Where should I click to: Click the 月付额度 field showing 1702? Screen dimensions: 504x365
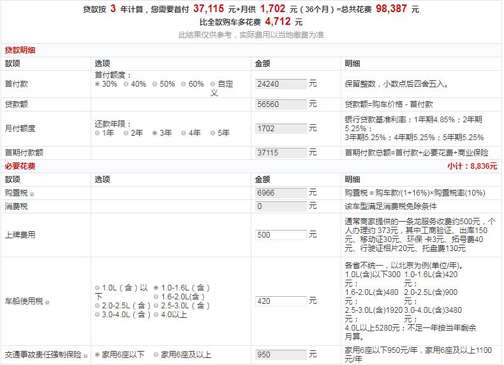pos(281,129)
